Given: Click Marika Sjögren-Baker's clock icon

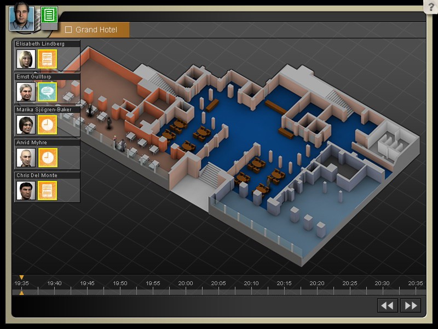Looking at the screenshot, I should pos(48,124).
